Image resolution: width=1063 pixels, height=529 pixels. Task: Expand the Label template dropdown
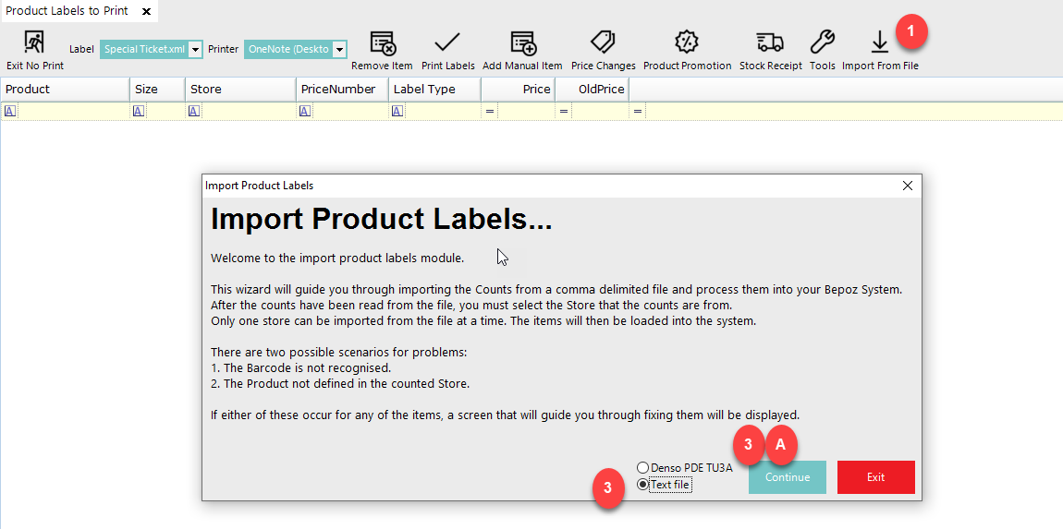195,50
